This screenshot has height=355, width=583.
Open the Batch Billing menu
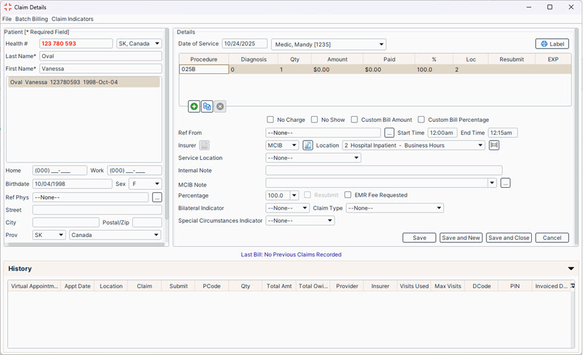point(32,19)
